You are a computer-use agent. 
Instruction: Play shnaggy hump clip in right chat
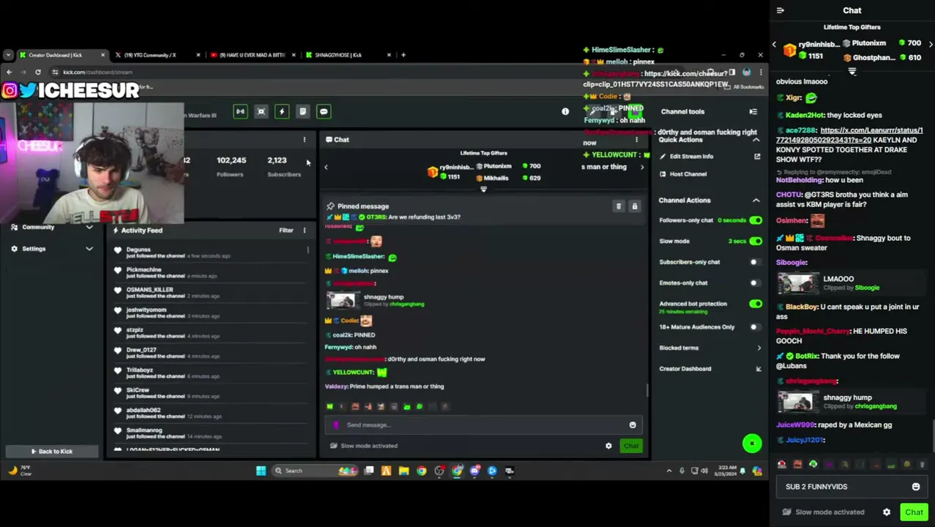coord(799,402)
